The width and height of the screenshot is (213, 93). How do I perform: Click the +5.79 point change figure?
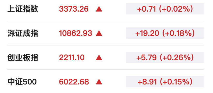coord(146,58)
